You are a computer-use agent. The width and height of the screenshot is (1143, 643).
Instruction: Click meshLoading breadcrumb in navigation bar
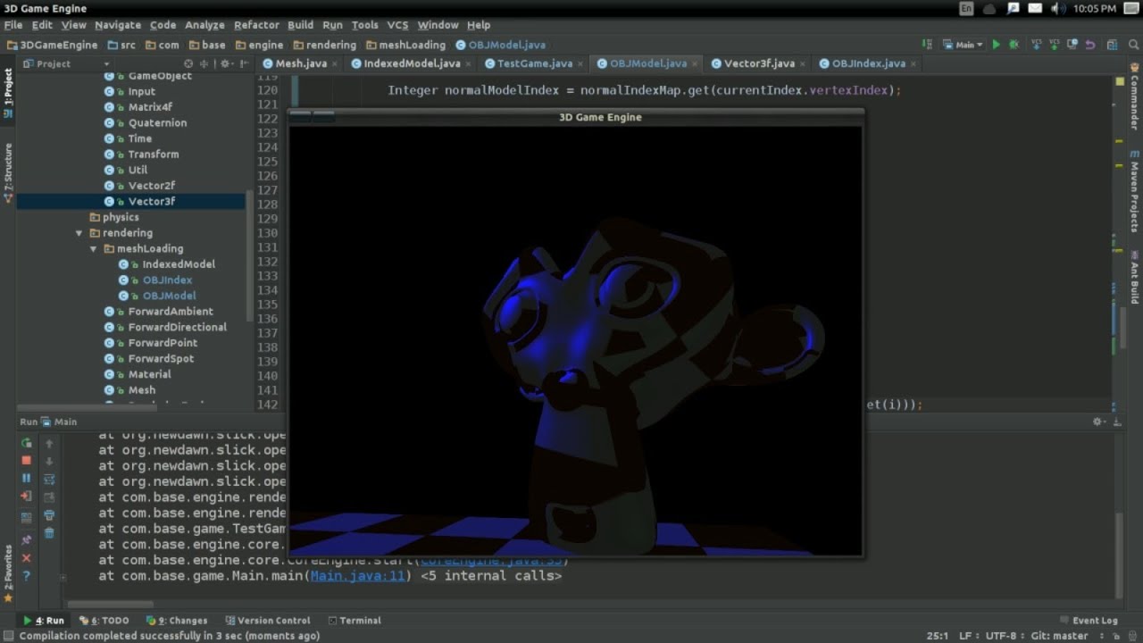tap(412, 45)
